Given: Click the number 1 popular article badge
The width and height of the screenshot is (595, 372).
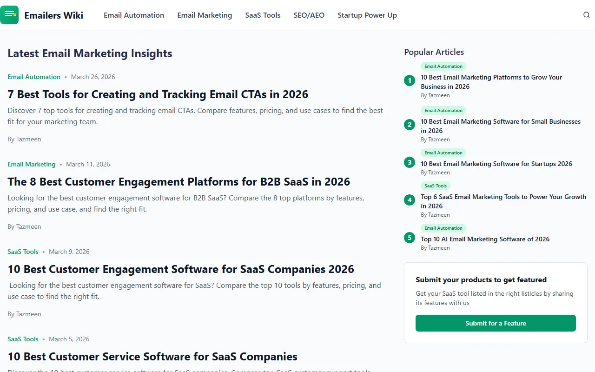Looking at the screenshot, I should pos(410,80).
